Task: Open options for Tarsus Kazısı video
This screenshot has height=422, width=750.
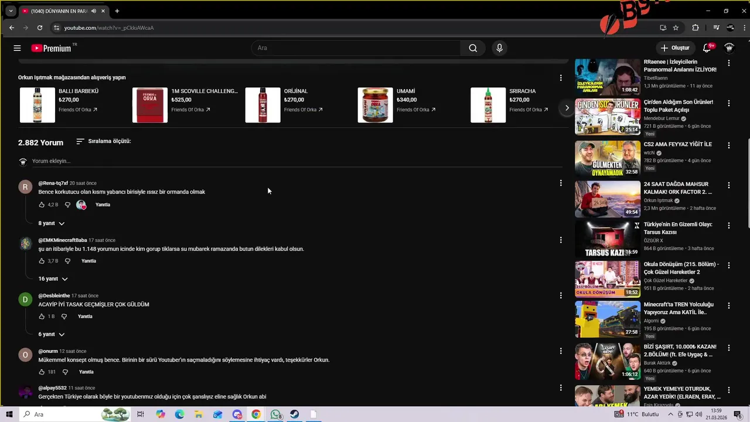Action: click(729, 226)
